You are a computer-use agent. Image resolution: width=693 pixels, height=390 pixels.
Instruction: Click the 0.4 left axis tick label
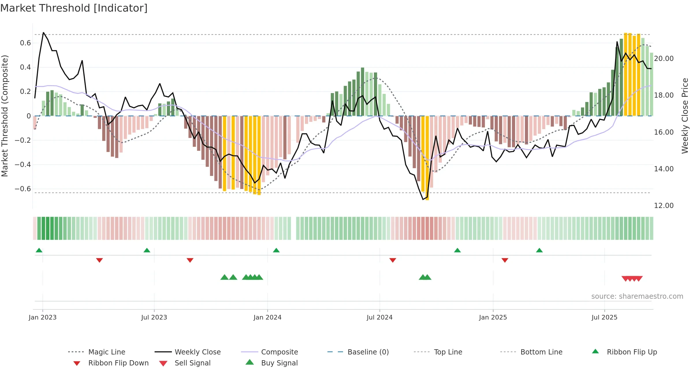pos(25,67)
